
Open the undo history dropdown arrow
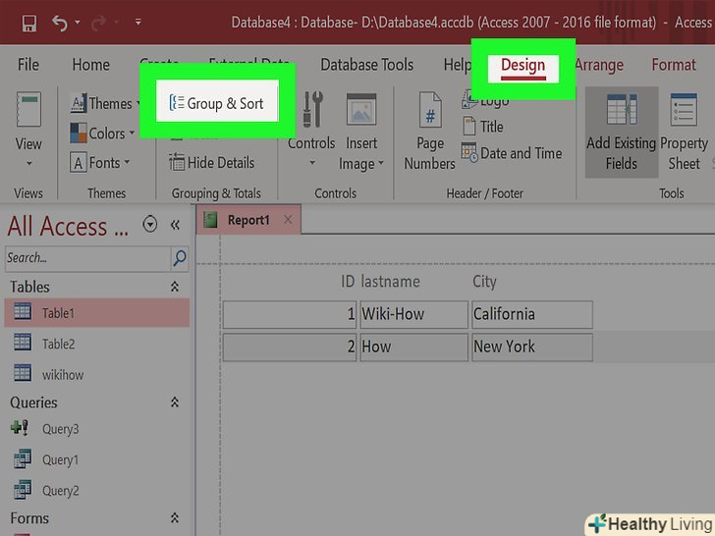(77, 22)
